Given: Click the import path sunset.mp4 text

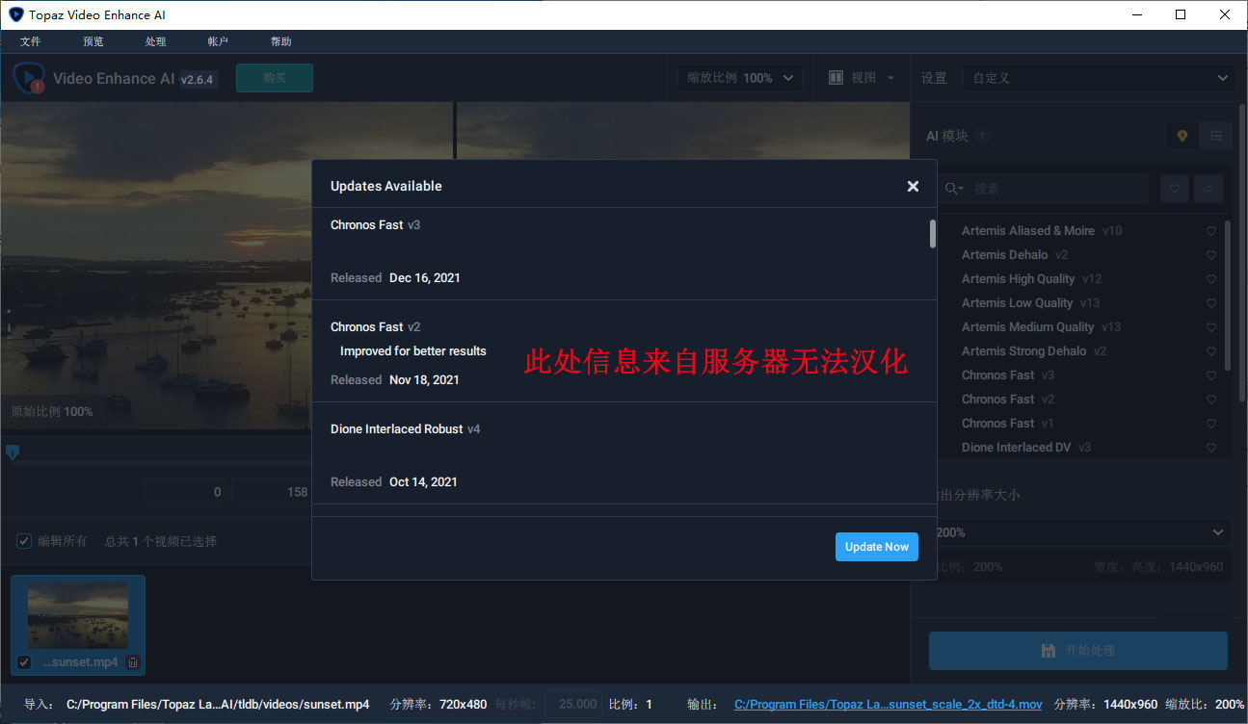Looking at the screenshot, I should click(218, 705).
